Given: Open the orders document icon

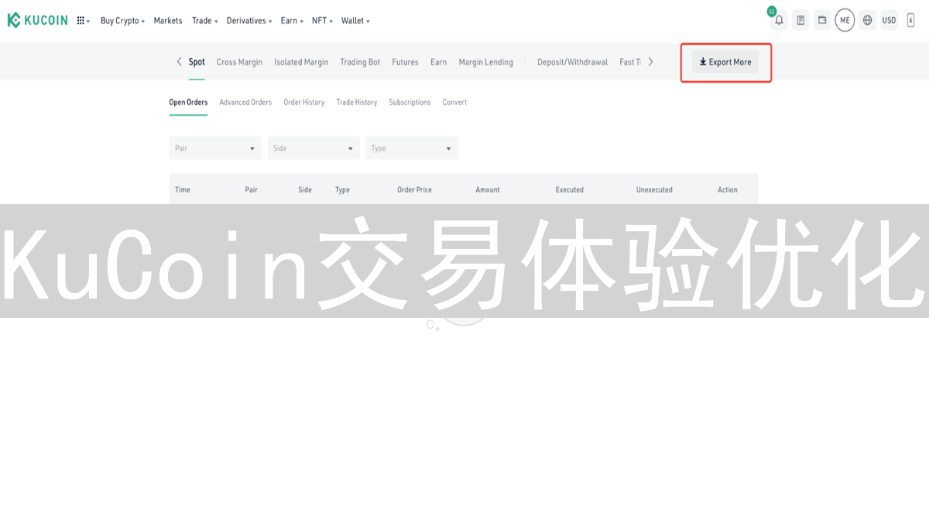Looking at the screenshot, I should pyautogui.click(x=800, y=20).
